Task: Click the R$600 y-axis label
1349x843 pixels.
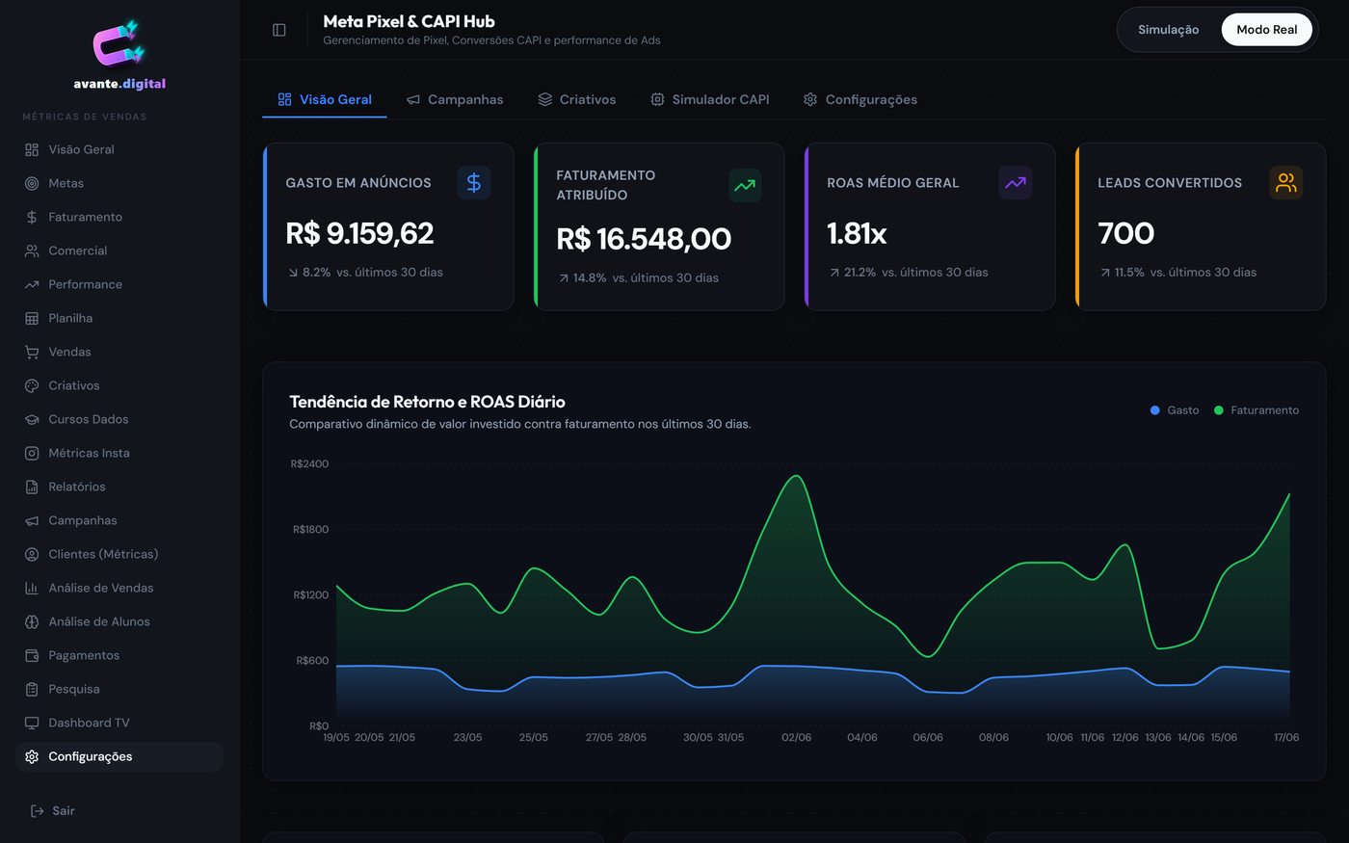Action: tap(312, 661)
